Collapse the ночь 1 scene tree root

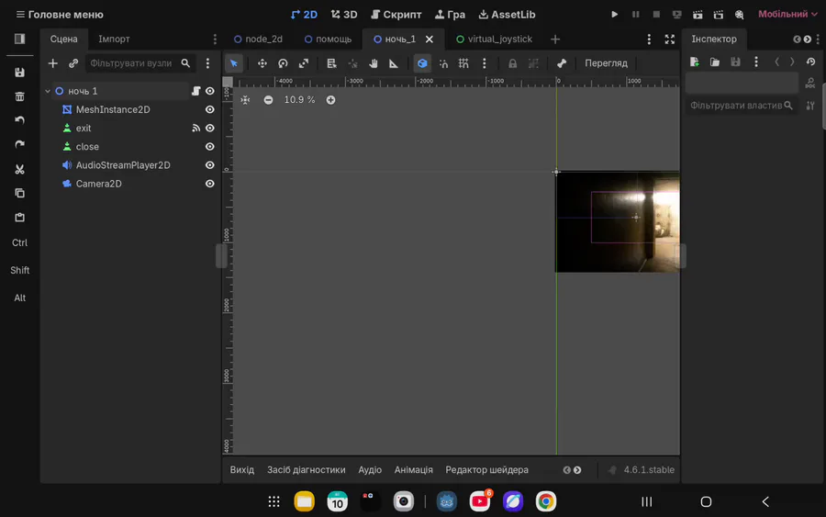48,91
